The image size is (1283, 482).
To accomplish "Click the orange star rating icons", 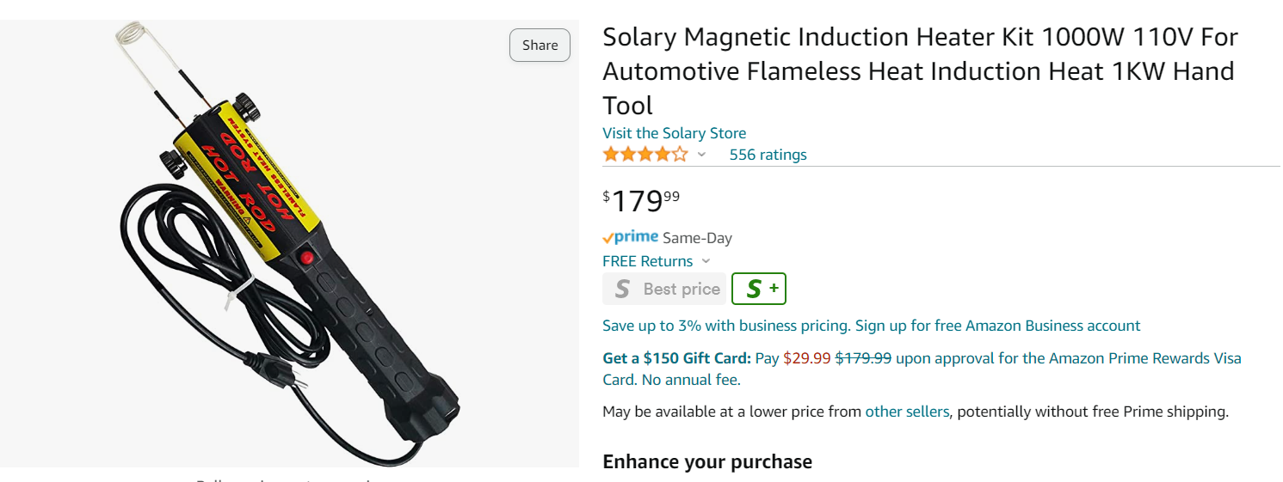I will [x=645, y=155].
